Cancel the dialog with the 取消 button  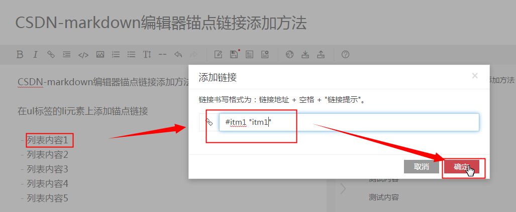tap(421, 167)
